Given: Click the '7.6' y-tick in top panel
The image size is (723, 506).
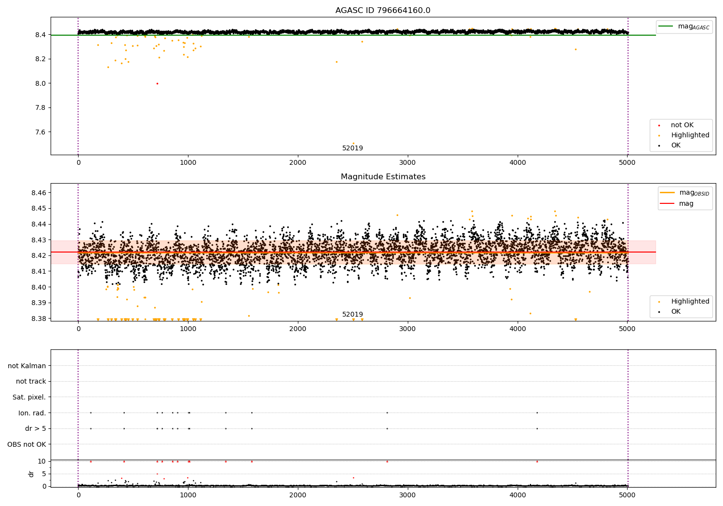Looking at the screenshot, I should pos(40,132).
